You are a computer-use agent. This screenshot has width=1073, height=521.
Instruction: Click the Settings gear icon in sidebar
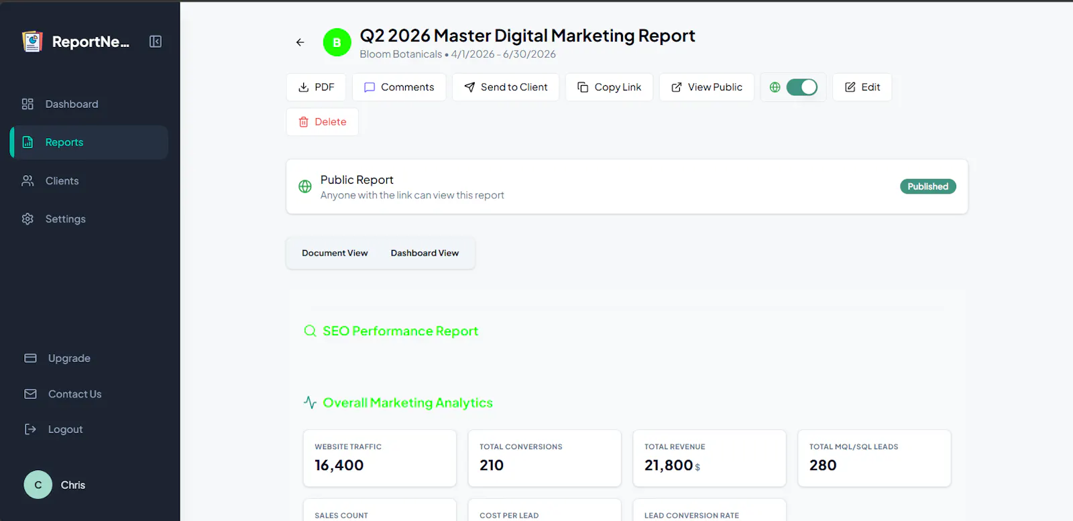[x=27, y=219]
